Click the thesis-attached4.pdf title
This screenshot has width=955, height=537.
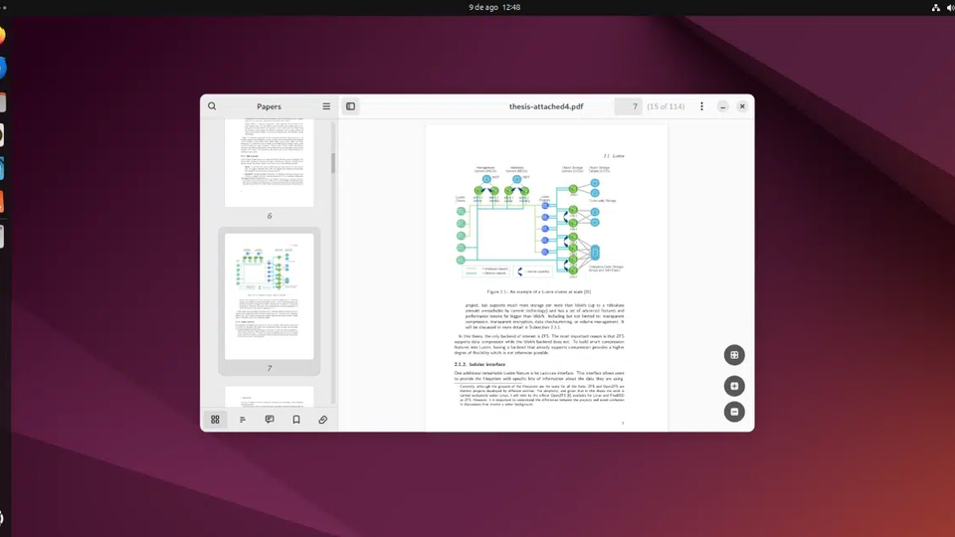point(546,106)
